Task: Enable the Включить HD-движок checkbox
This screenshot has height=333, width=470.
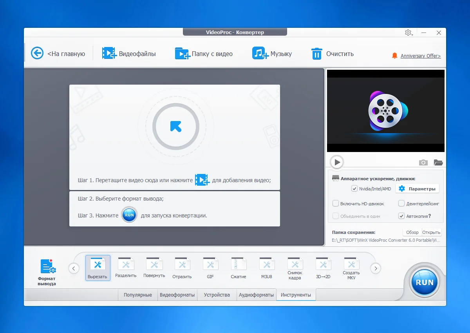Action: [x=336, y=204]
